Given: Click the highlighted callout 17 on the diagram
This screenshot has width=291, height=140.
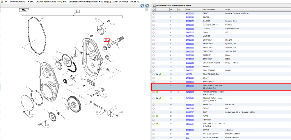Looking at the screenshot, I should (x=107, y=40).
